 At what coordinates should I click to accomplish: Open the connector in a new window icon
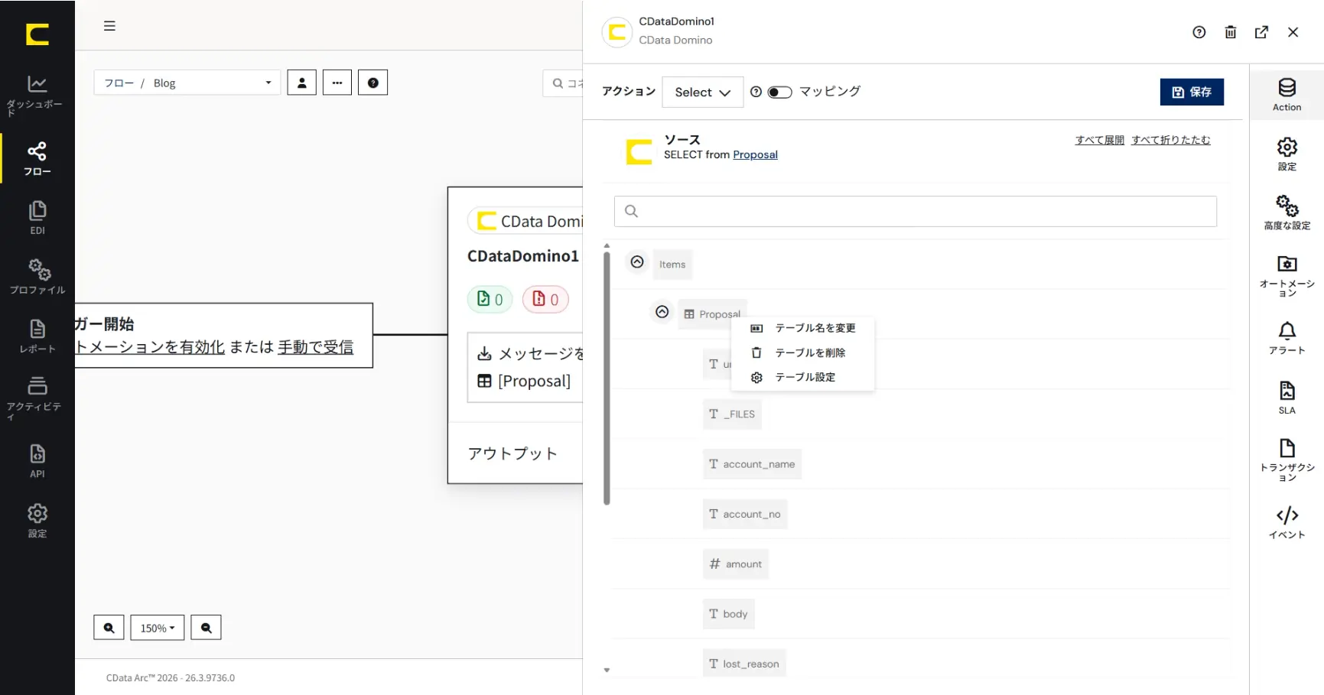[x=1262, y=32]
